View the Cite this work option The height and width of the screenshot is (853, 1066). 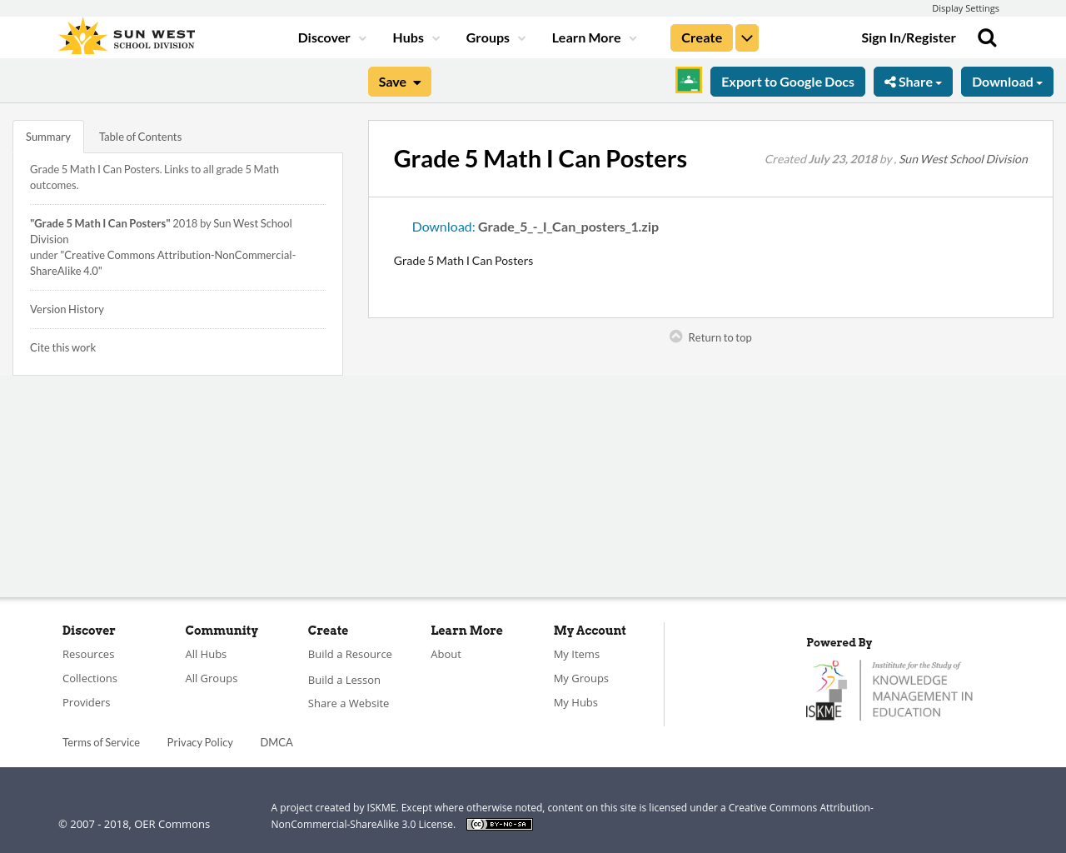[62, 347]
